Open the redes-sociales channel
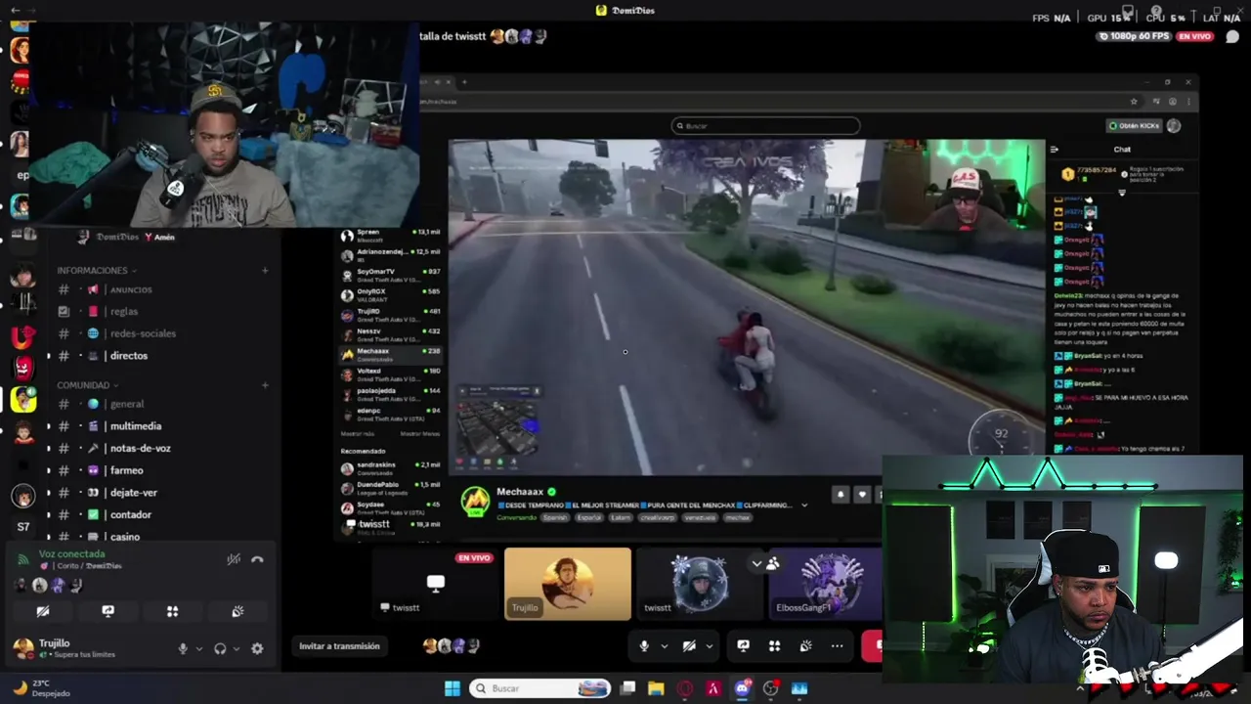Viewport: 1251px width, 704px height. (162, 333)
